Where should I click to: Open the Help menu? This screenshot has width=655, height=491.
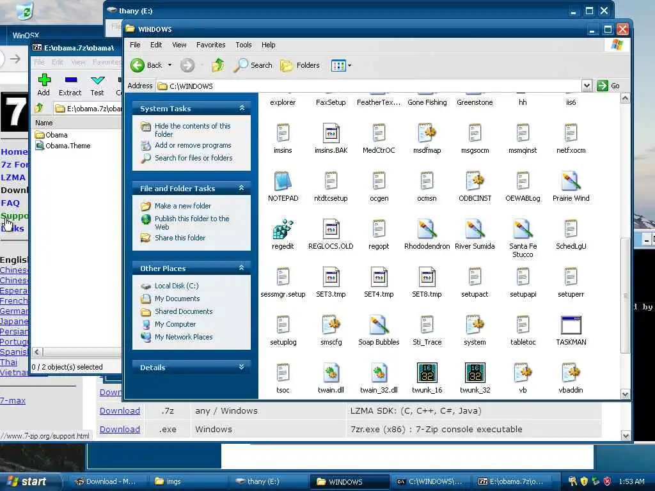click(268, 45)
